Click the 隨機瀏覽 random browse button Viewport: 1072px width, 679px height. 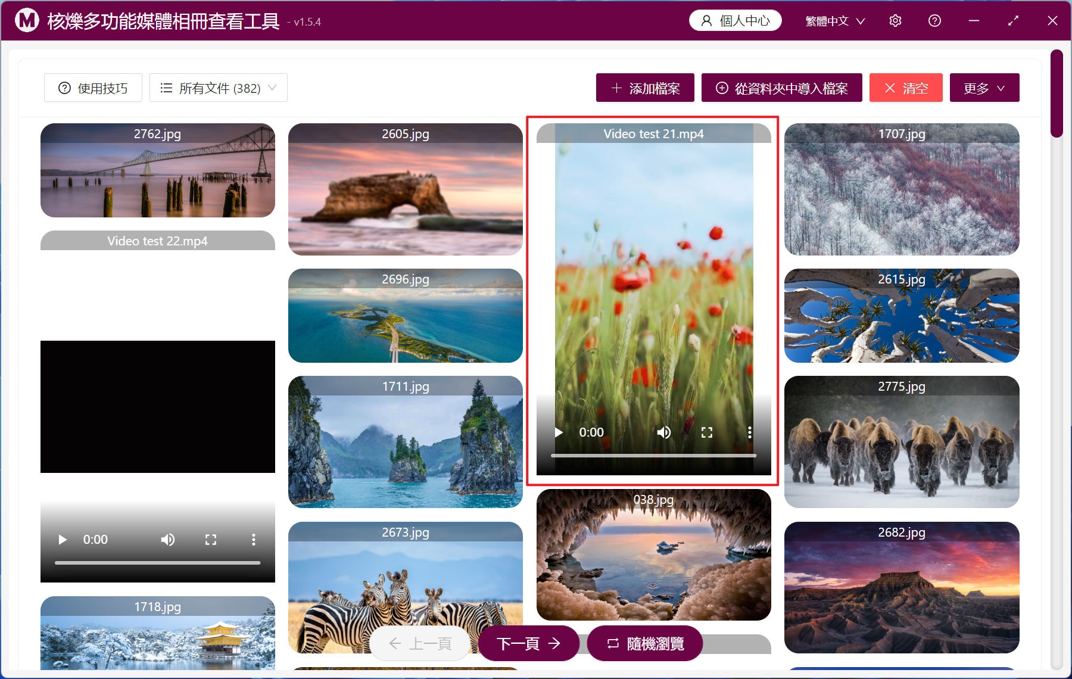[645, 643]
